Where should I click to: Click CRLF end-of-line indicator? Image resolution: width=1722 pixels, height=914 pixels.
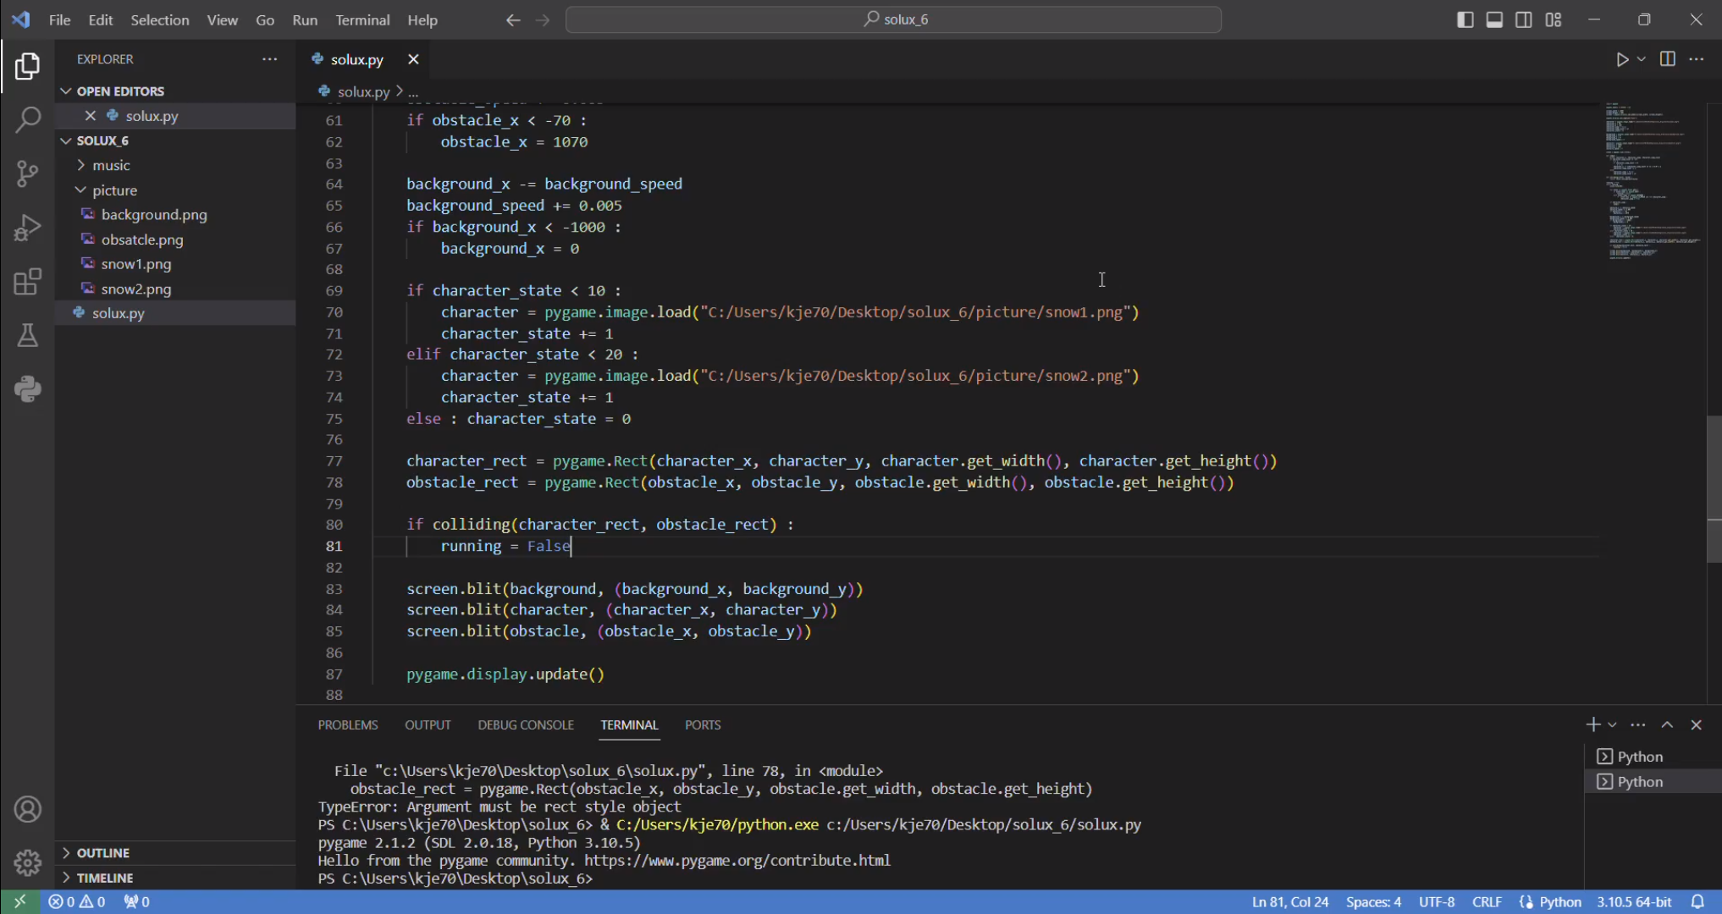coord(1487,902)
